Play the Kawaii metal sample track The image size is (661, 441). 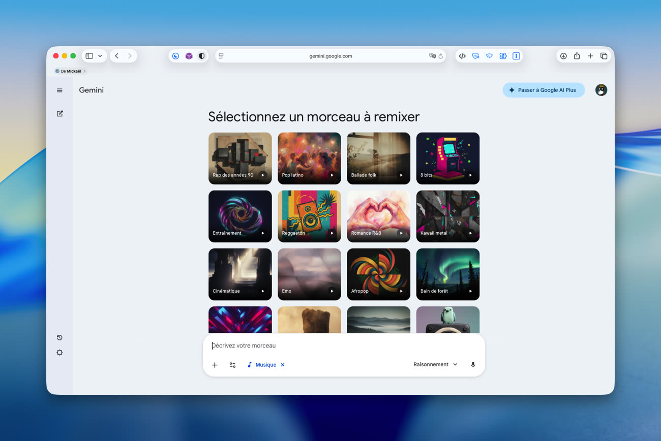coord(470,233)
